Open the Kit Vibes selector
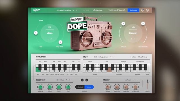Screen dimensions: 180x101 [x=49, y=33]
